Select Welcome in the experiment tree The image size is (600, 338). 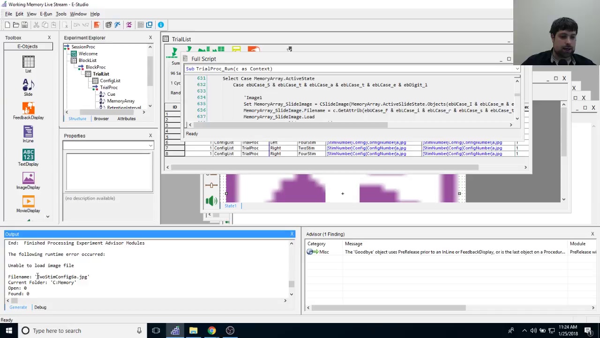(88, 54)
